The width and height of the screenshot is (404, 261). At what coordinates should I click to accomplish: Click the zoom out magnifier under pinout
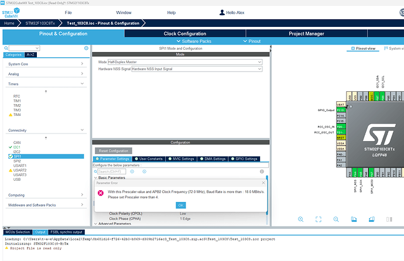[336, 219]
